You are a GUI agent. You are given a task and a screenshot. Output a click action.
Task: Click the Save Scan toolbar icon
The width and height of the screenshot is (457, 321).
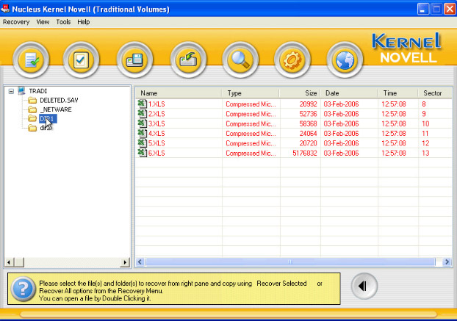pos(134,60)
